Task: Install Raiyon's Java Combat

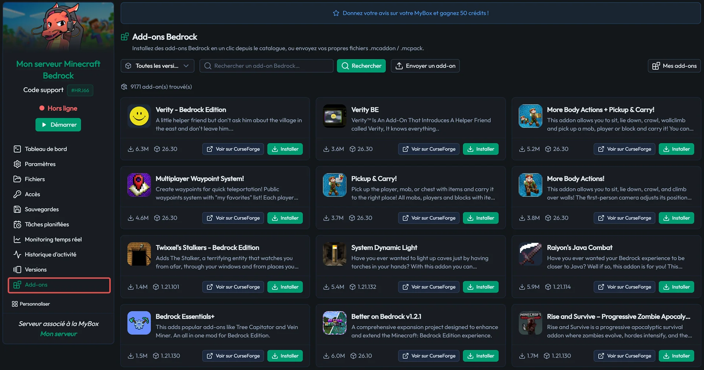Action: click(x=676, y=287)
